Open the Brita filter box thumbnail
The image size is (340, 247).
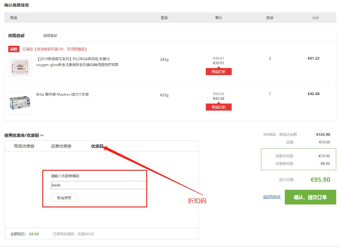point(20,103)
